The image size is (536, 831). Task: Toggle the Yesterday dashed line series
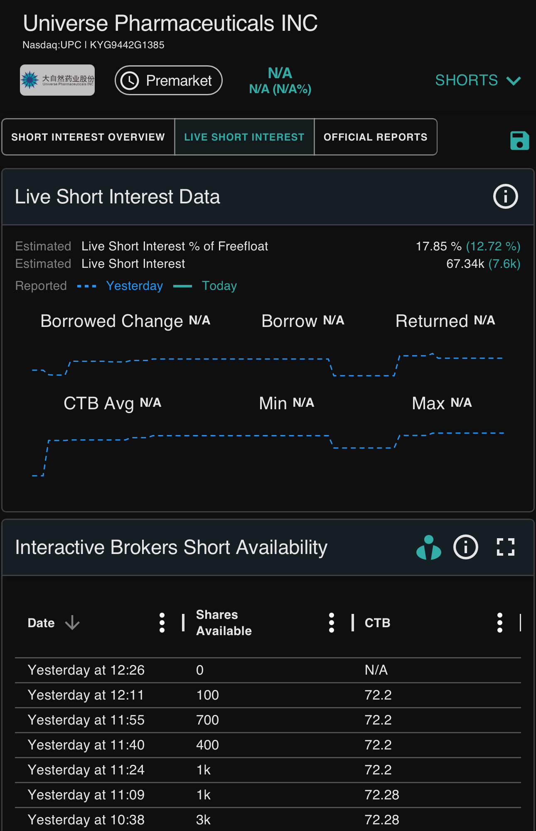pos(120,286)
